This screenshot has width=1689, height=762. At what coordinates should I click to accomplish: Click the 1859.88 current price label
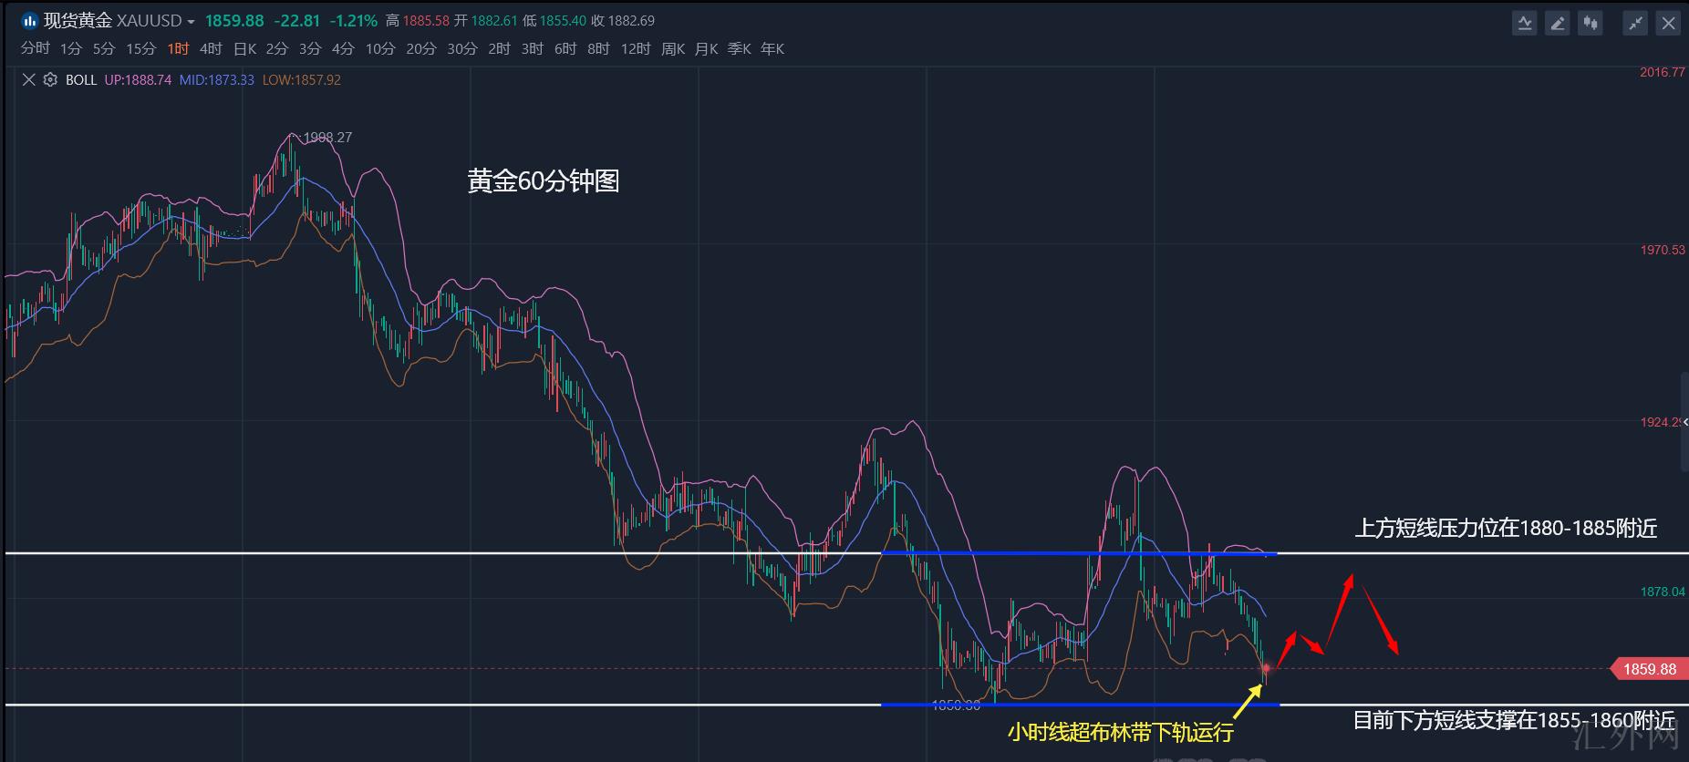coord(1649,669)
